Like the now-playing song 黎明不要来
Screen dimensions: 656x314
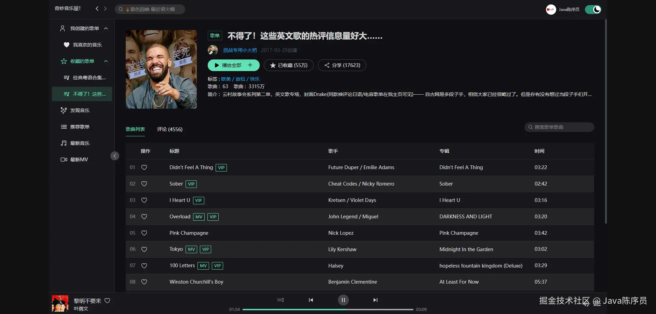[107, 301]
